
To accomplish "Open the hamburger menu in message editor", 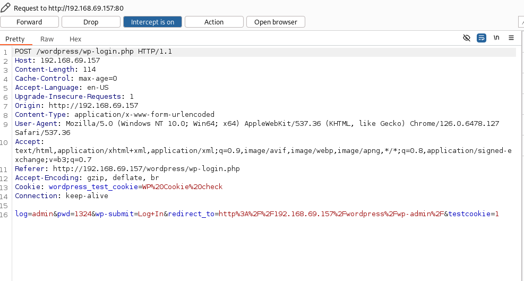I will [x=511, y=38].
